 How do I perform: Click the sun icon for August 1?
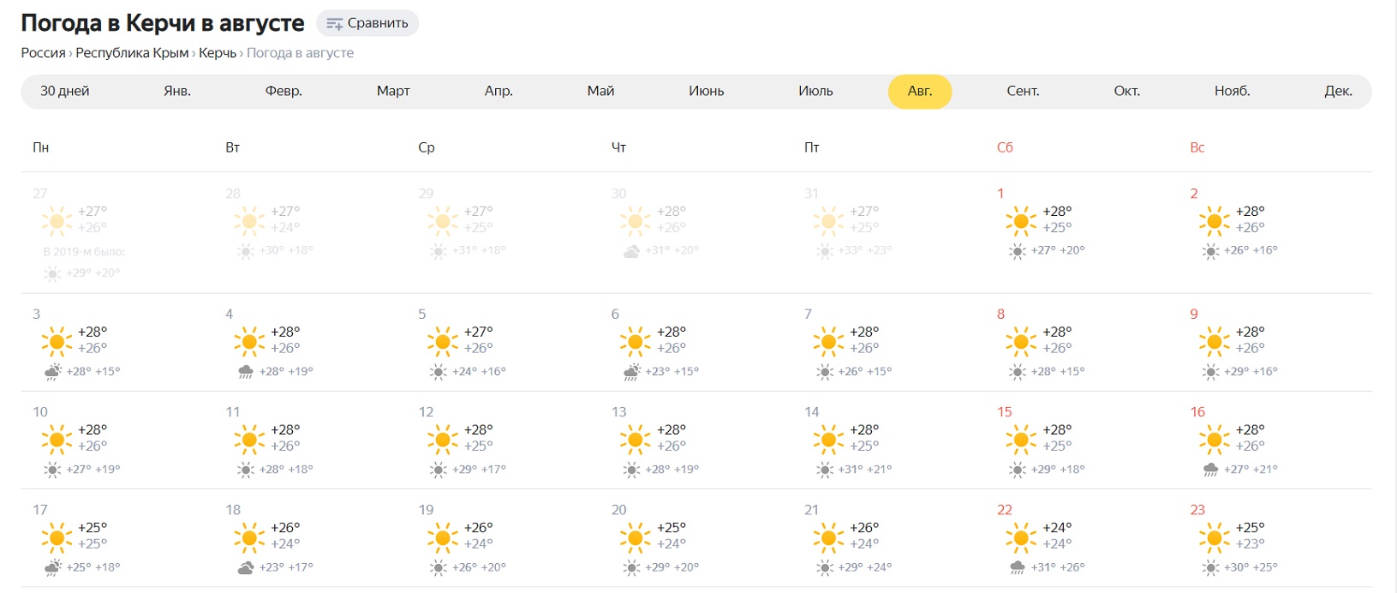click(1021, 221)
